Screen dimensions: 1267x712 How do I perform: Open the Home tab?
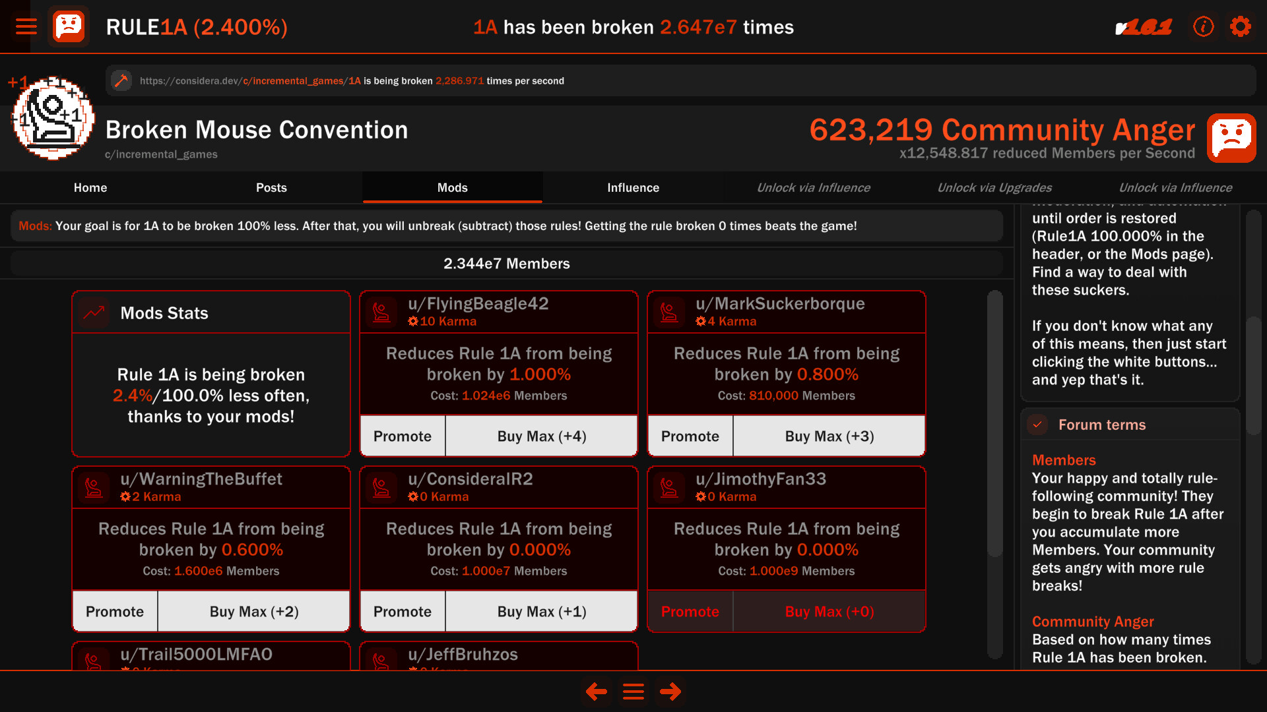tap(90, 188)
